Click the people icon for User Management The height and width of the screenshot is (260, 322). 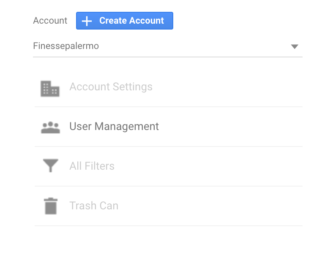[x=51, y=127]
